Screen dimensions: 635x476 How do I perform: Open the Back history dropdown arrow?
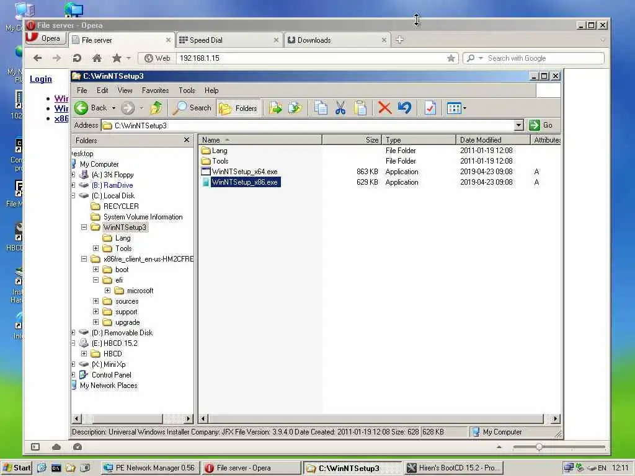[x=113, y=108]
